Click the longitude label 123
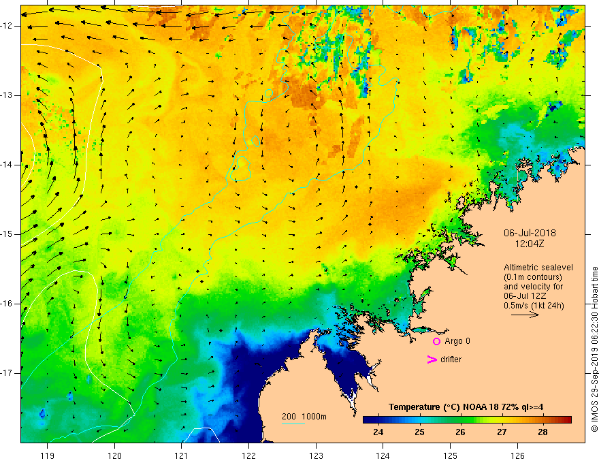This screenshot has width=599, height=463. click(316, 456)
